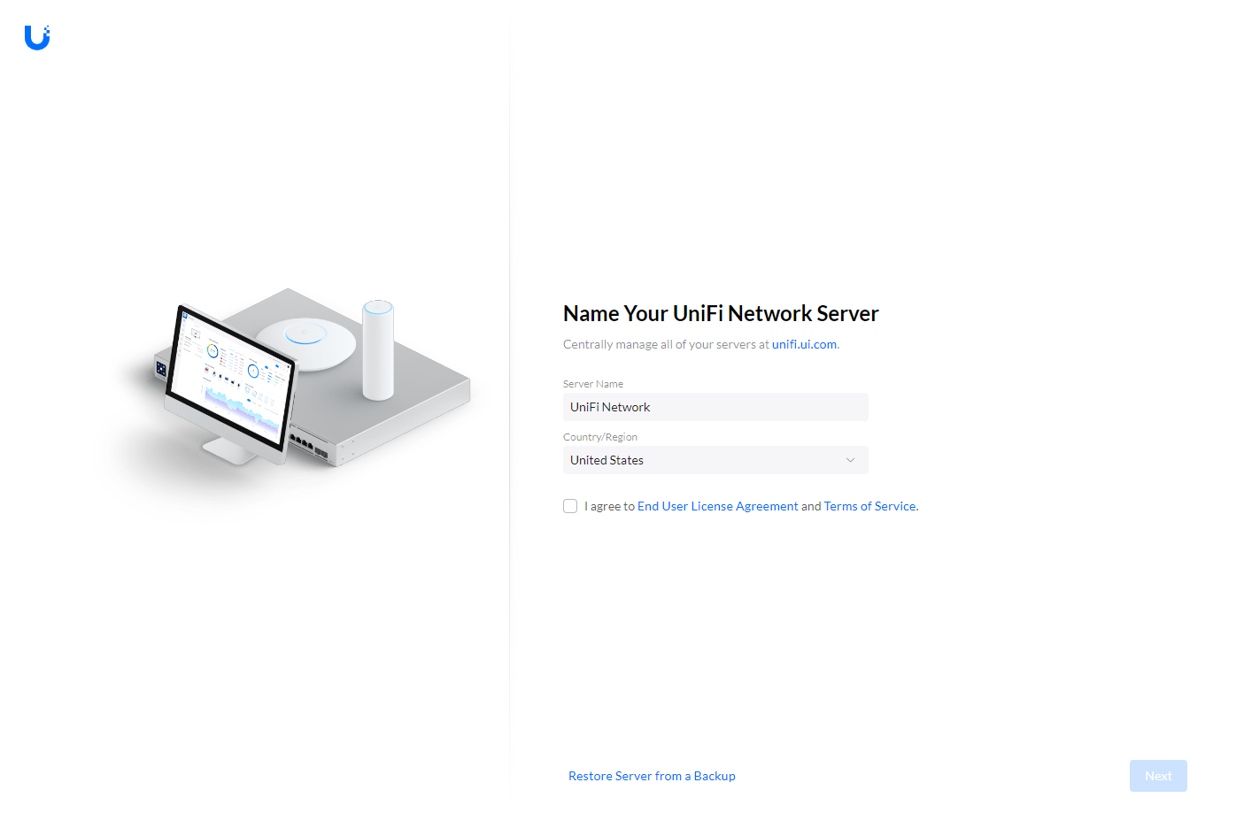The width and height of the screenshot is (1244, 813).
Task: Click the monitor in the product illustration
Action: (x=228, y=380)
